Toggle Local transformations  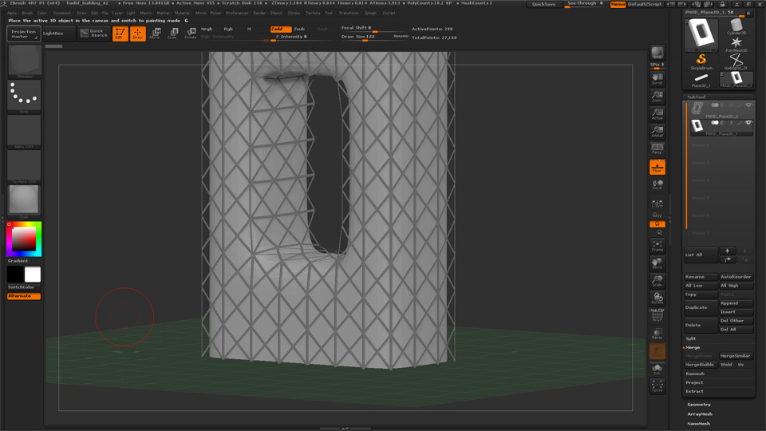657,184
